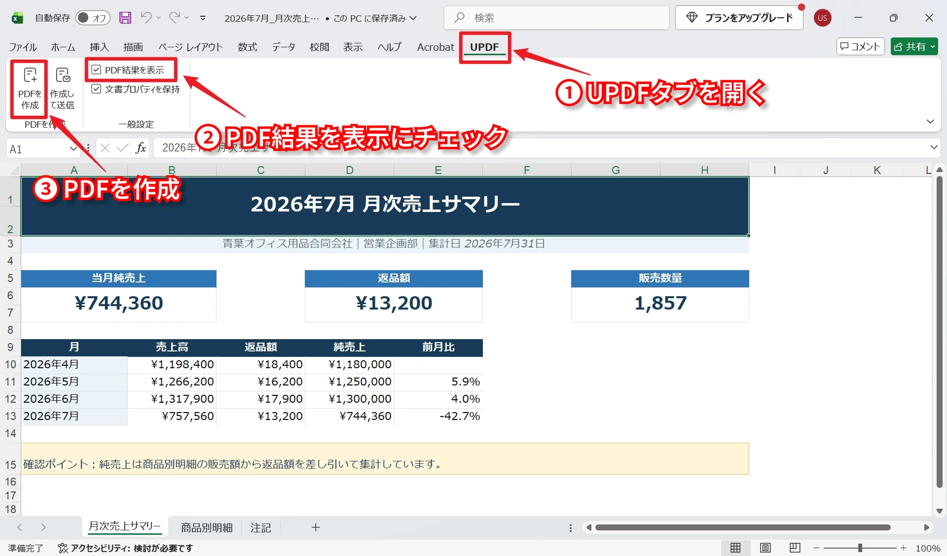Add a new sheet with plus icon

point(316,527)
